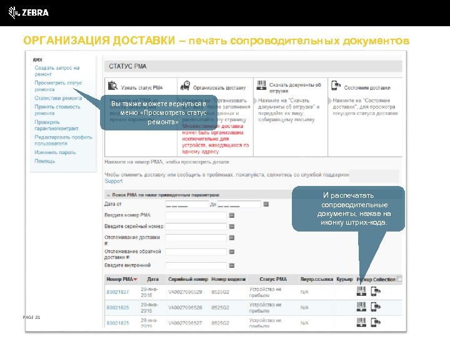Open 'Помощь' in sidebar

coord(45,161)
